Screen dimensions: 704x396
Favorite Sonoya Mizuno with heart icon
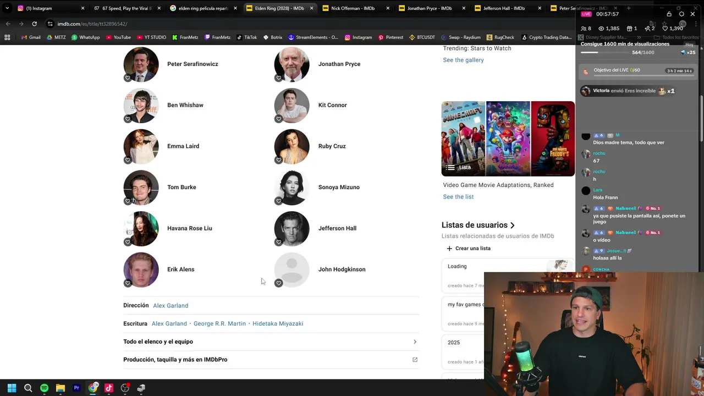pyautogui.click(x=278, y=201)
